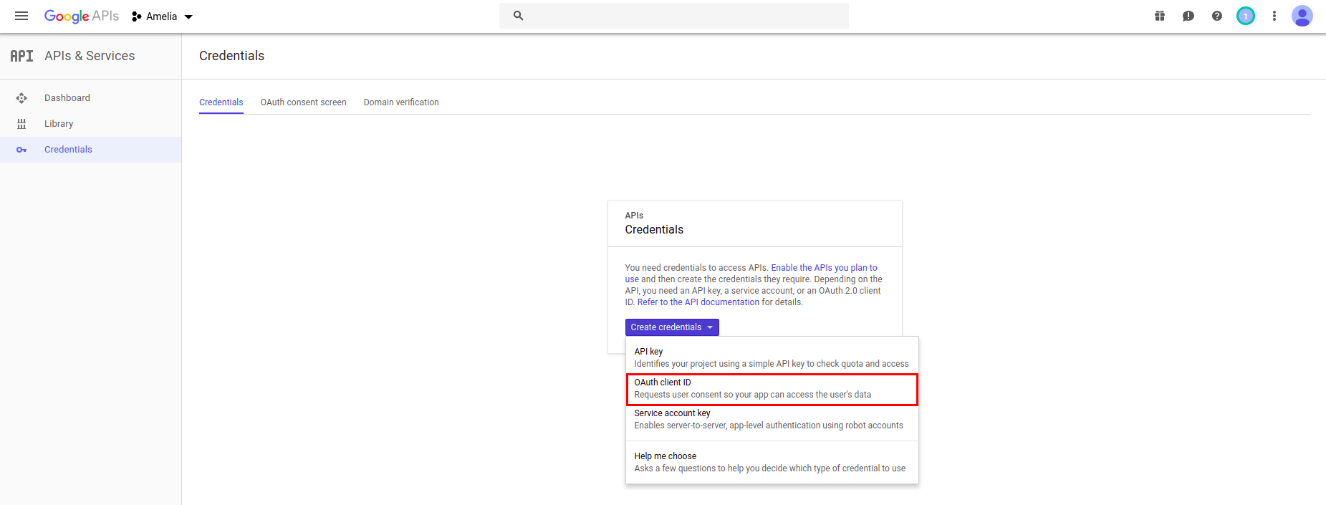Switch to the Credentials tab
Viewport: 1326px width, 505px height.
pyautogui.click(x=221, y=102)
